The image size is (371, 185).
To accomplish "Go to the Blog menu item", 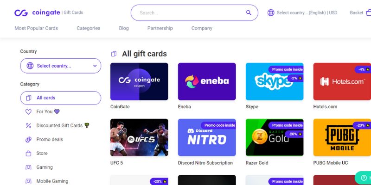I will [x=124, y=28].
